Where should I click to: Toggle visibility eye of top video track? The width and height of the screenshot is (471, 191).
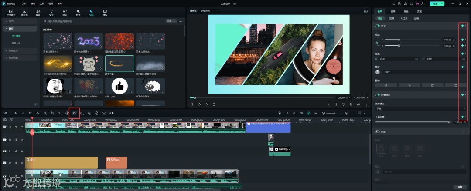[22, 127]
